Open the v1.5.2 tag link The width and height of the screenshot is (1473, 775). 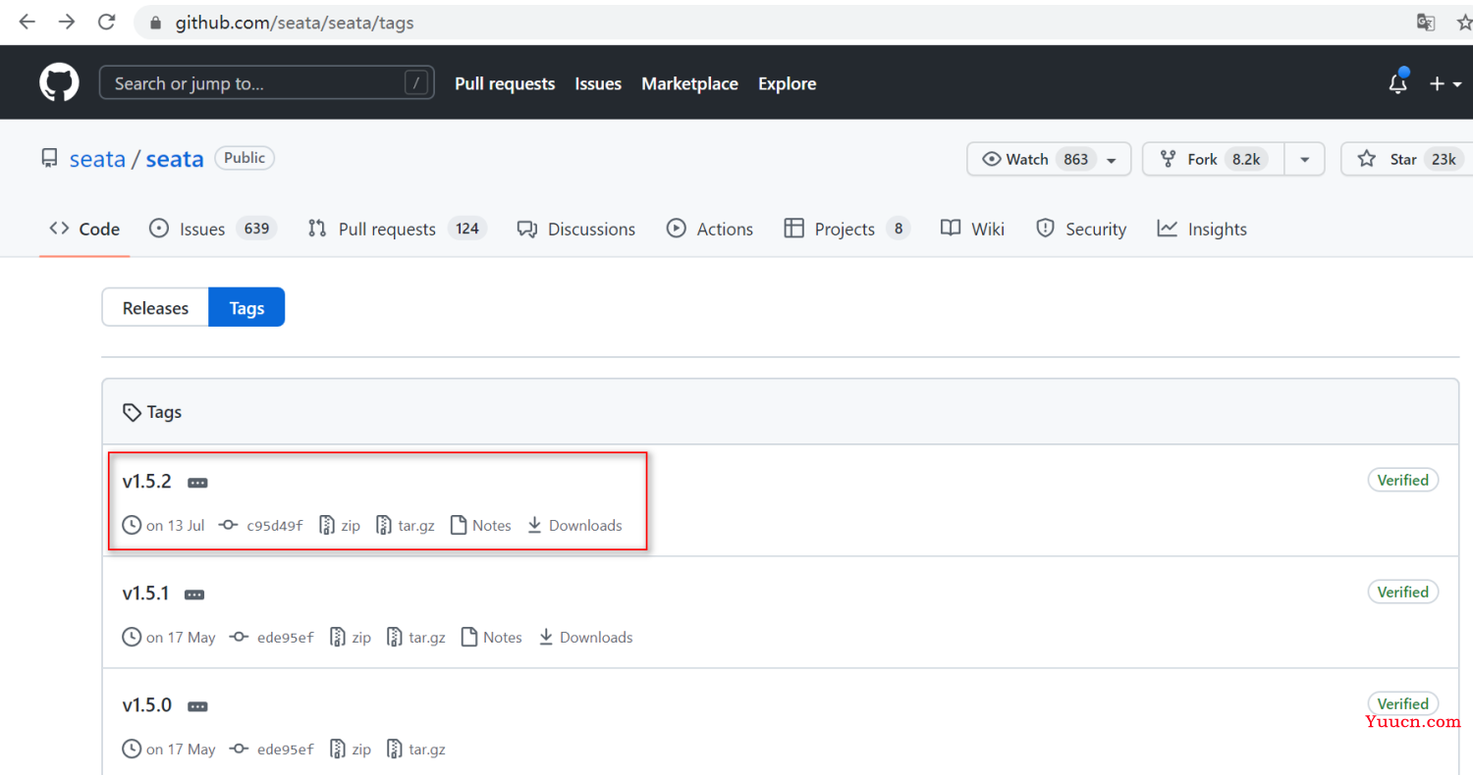[x=147, y=482]
